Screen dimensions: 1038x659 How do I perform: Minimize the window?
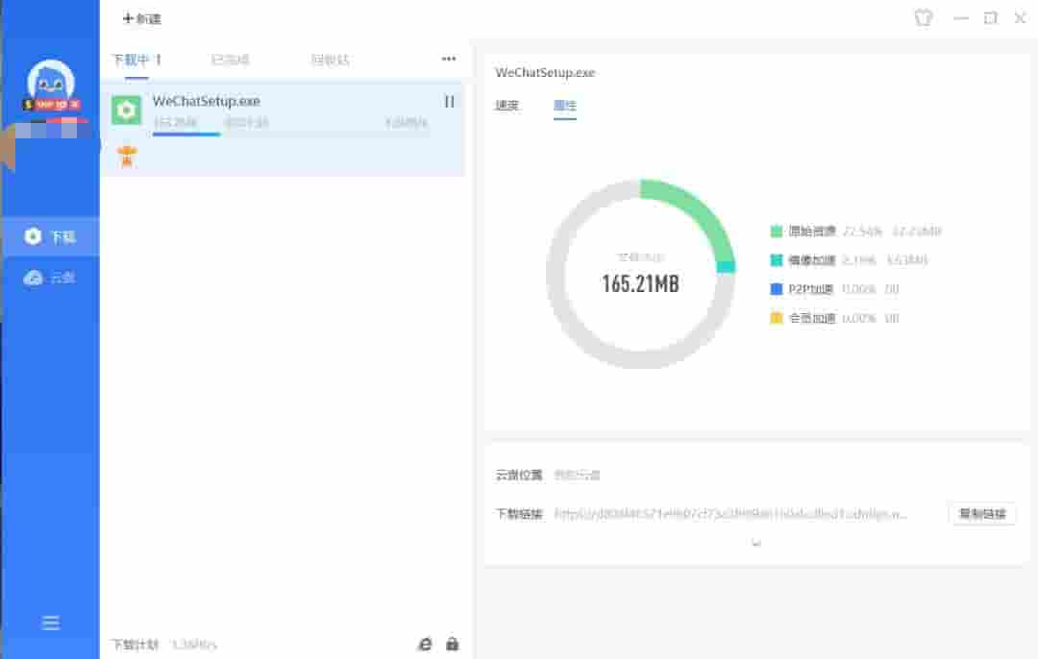coord(960,18)
